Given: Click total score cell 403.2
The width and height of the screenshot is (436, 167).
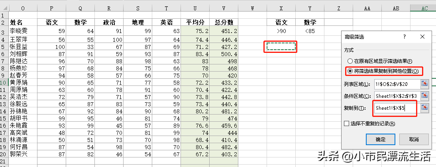Looking at the screenshot, I should [x=224, y=154].
